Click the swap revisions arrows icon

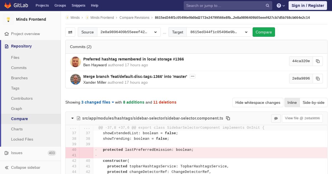[x=70, y=32]
